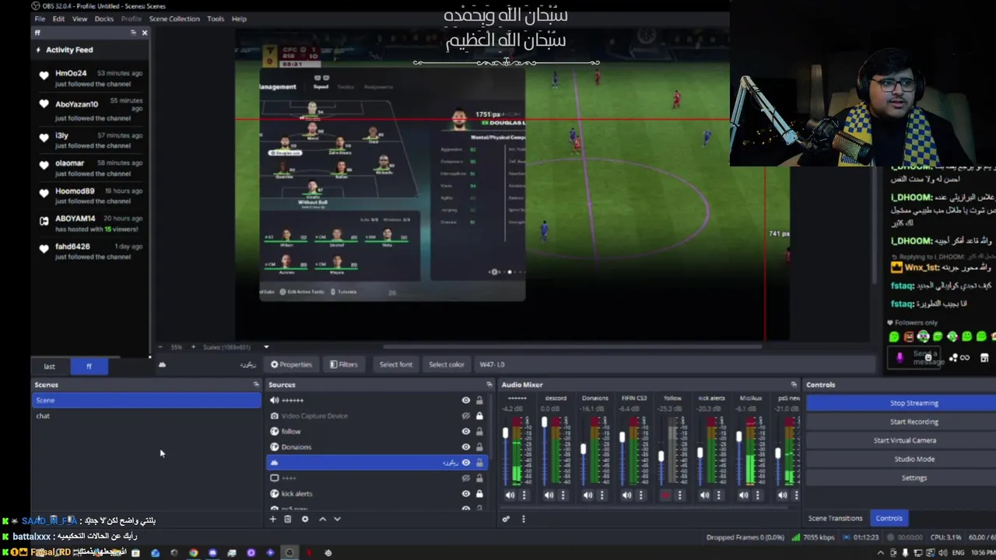Show the Video Capture Device source

point(465,416)
